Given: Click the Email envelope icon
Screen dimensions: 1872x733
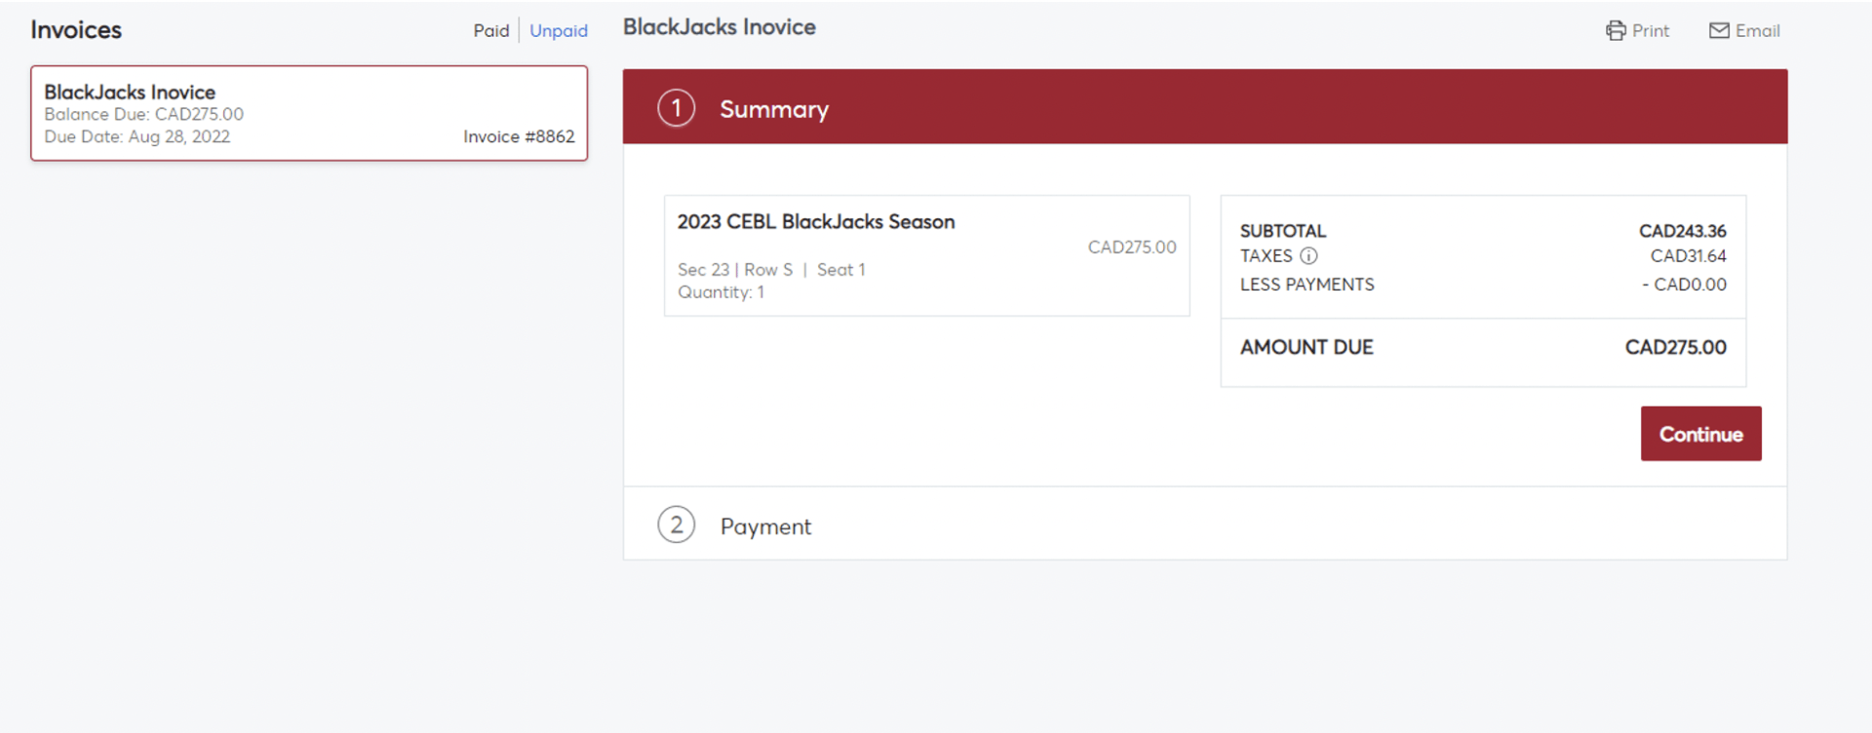Looking at the screenshot, I should click(1719, 31).
